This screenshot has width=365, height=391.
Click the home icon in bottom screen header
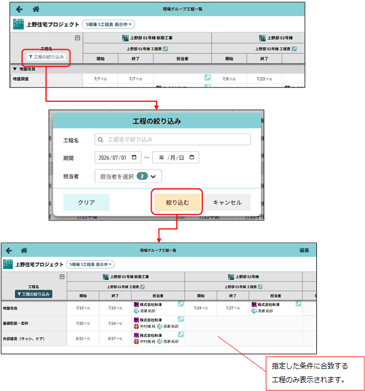[x=24, y=250]
